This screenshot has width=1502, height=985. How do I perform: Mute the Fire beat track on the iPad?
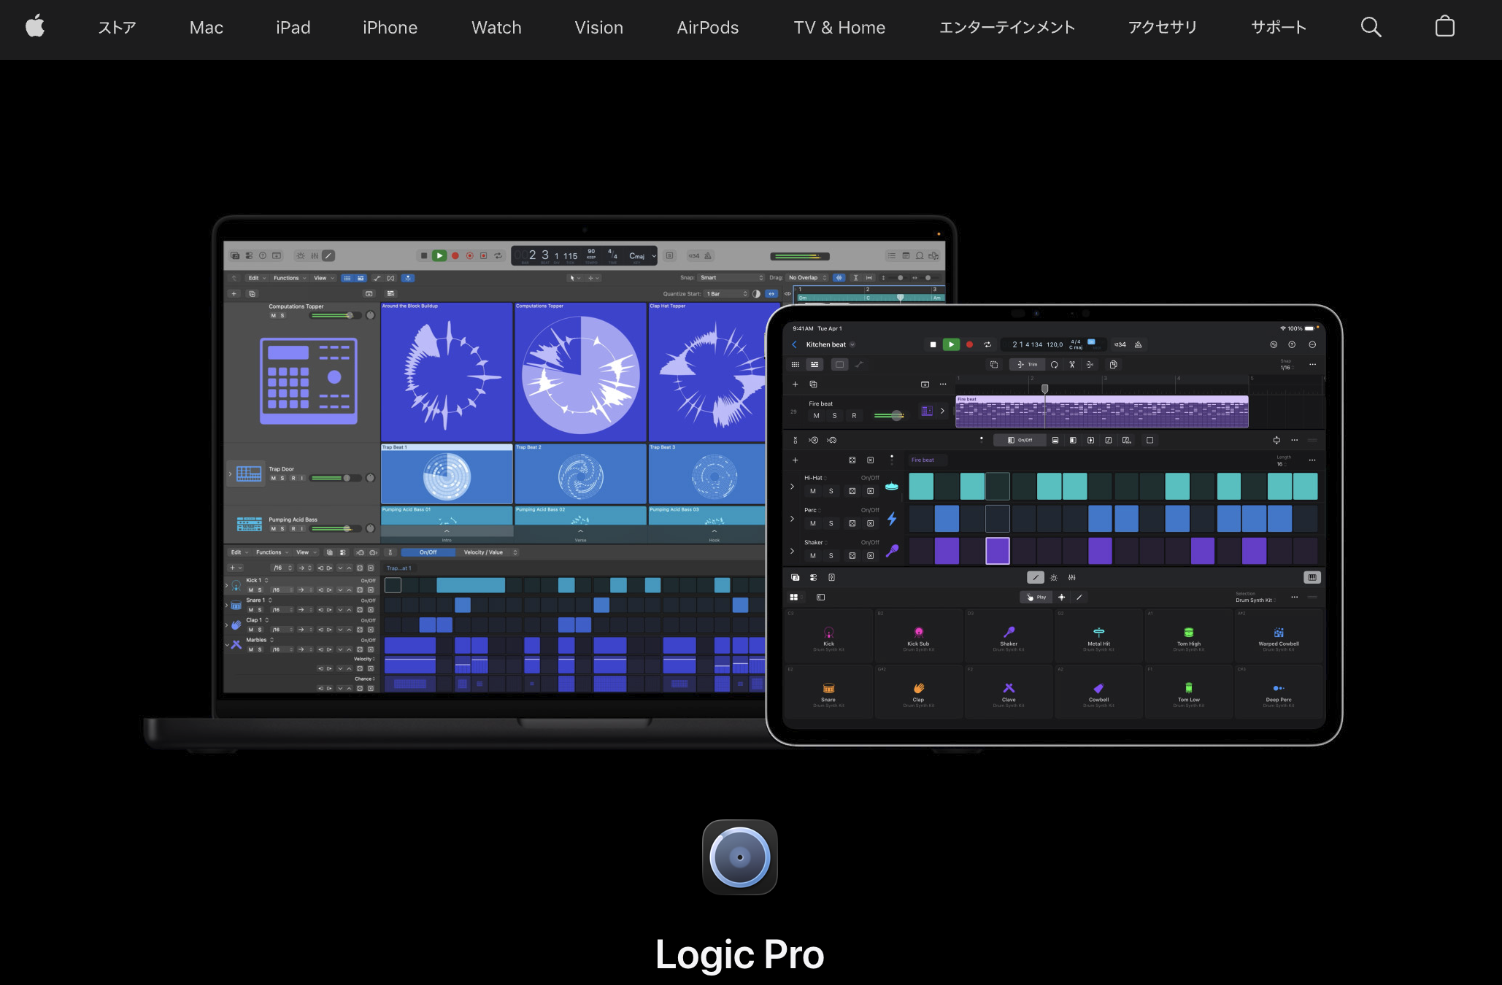click(816, 416)
